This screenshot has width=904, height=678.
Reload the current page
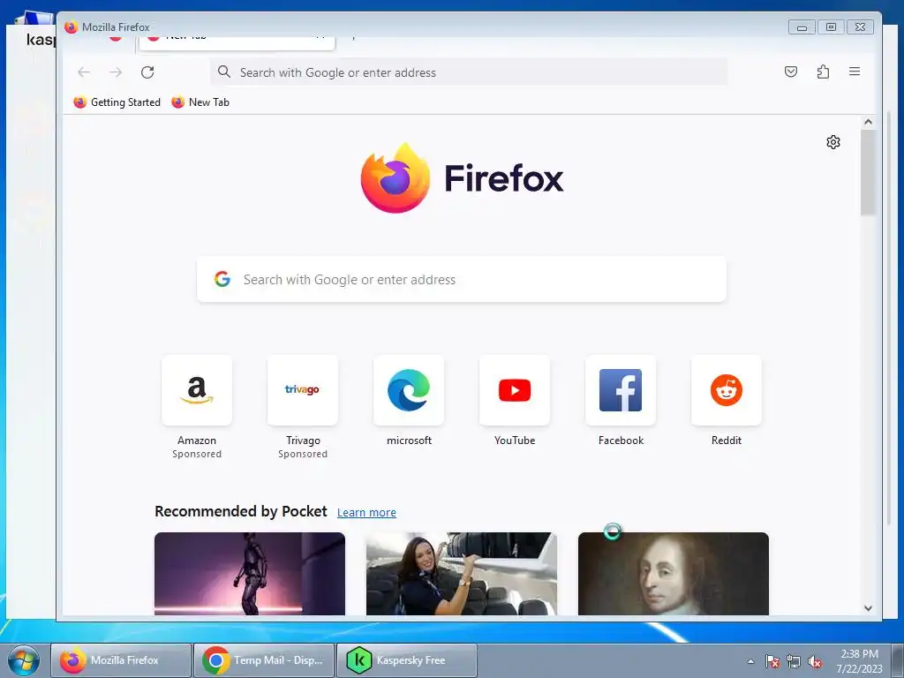(147, 72)
